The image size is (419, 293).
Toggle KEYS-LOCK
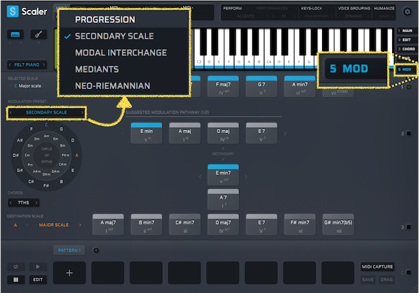[312, 9]
